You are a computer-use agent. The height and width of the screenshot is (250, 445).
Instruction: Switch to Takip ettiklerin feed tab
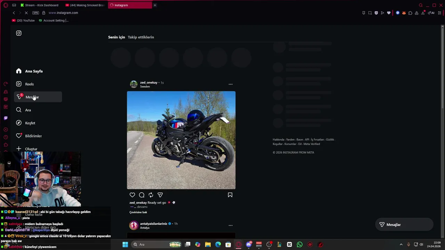141,37
